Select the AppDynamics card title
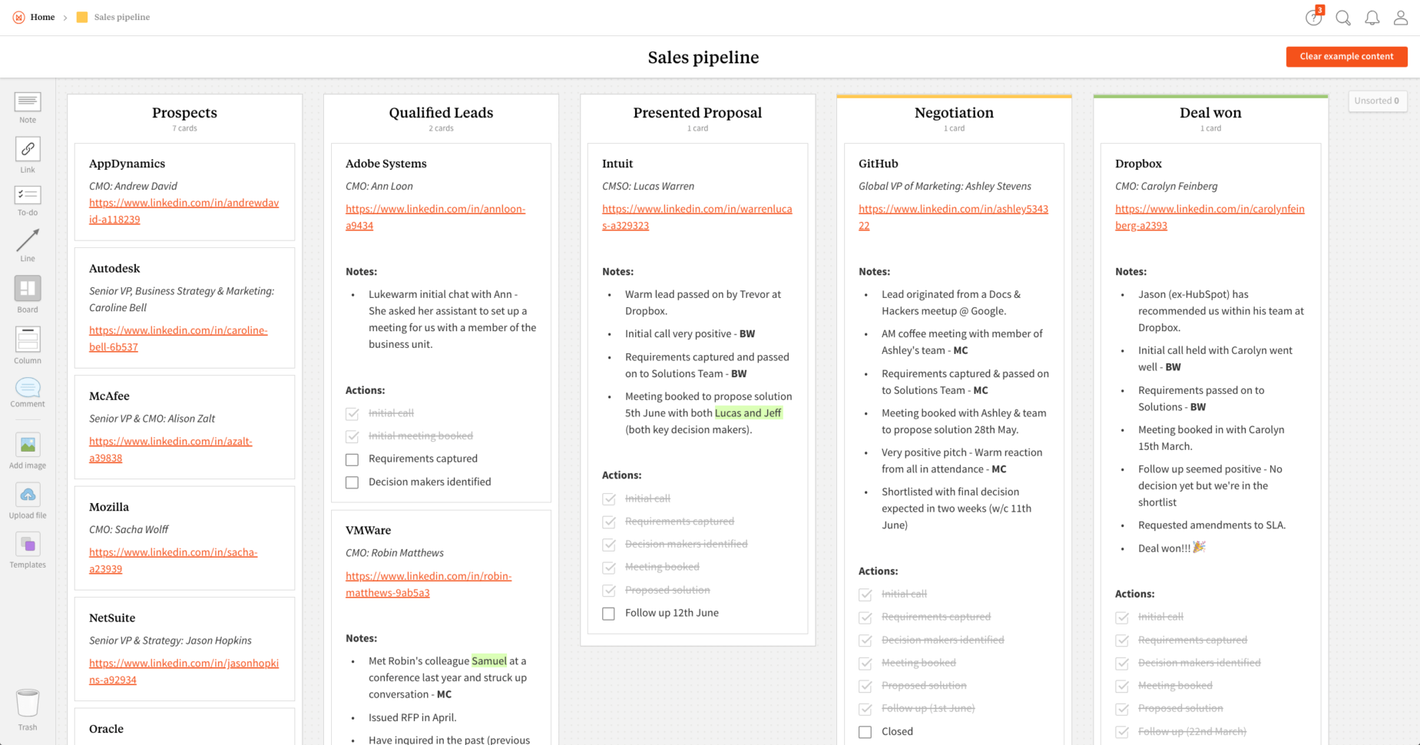The height and width of the screenshot is (745, 1420). tap(127, 164)
